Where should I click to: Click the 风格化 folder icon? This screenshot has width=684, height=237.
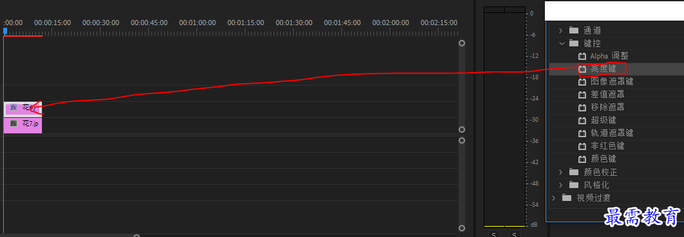(574, 185)
